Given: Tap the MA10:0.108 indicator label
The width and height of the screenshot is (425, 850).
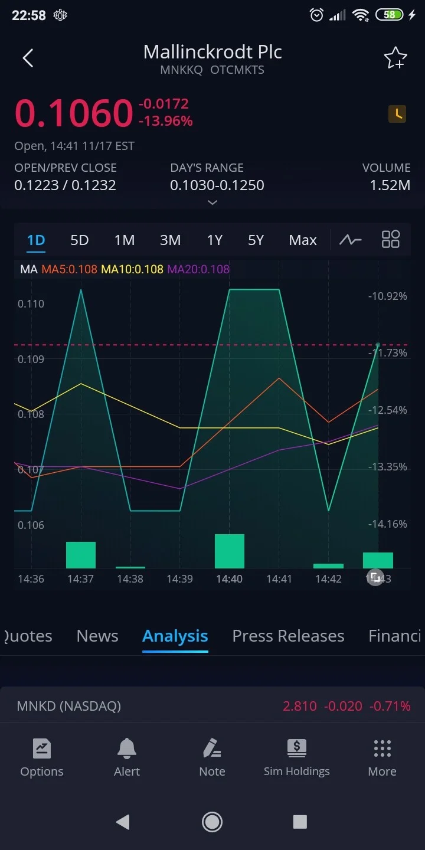Looking at the screenshot, I should [132, 269].
